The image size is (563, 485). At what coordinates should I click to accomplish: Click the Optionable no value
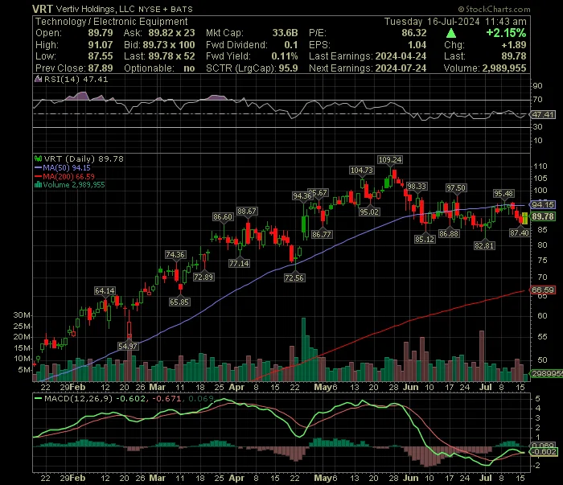tap(189, 68)
